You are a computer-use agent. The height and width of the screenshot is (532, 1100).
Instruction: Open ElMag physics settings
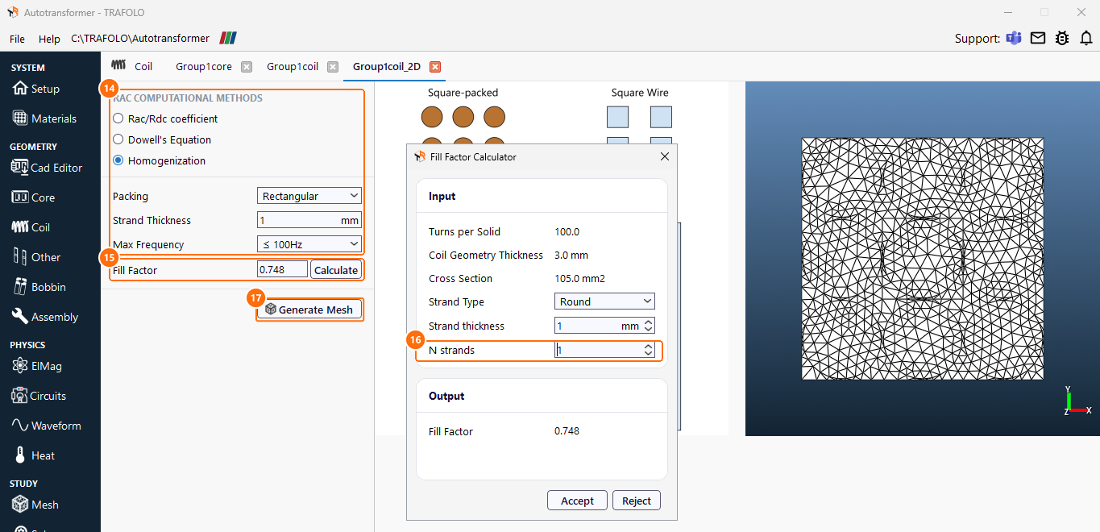[37, 366]
